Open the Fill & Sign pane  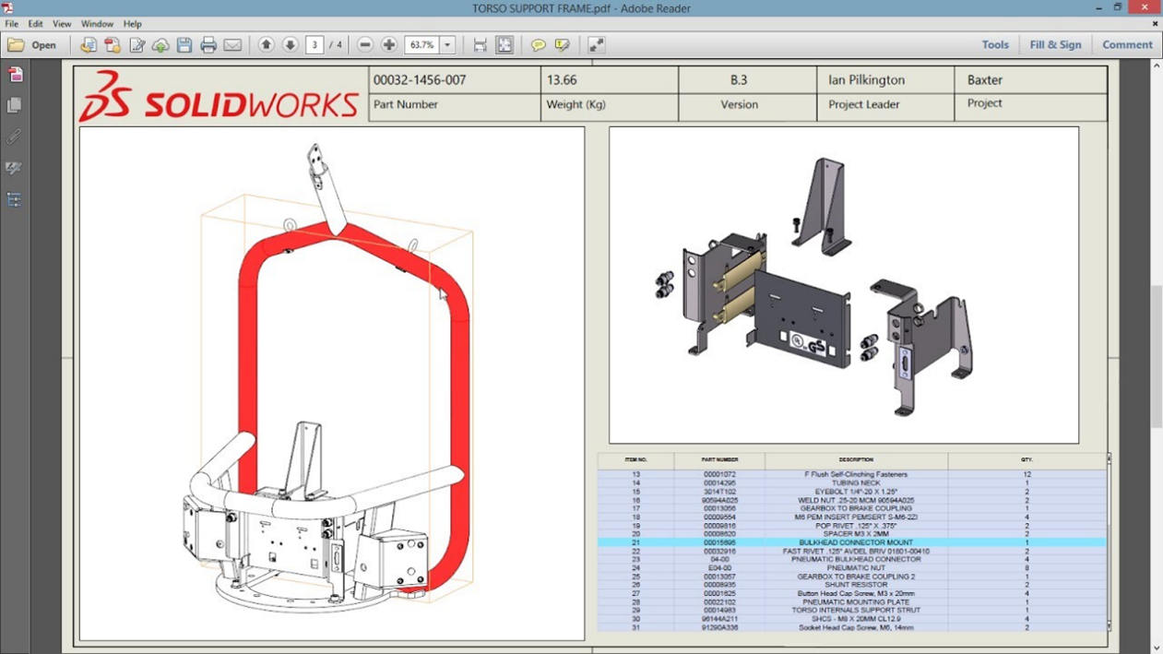pyautogui.click(x=1055, y=45)
